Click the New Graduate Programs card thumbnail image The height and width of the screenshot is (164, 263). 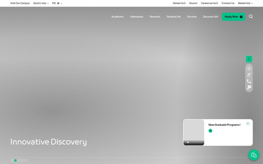coord(194,132)
